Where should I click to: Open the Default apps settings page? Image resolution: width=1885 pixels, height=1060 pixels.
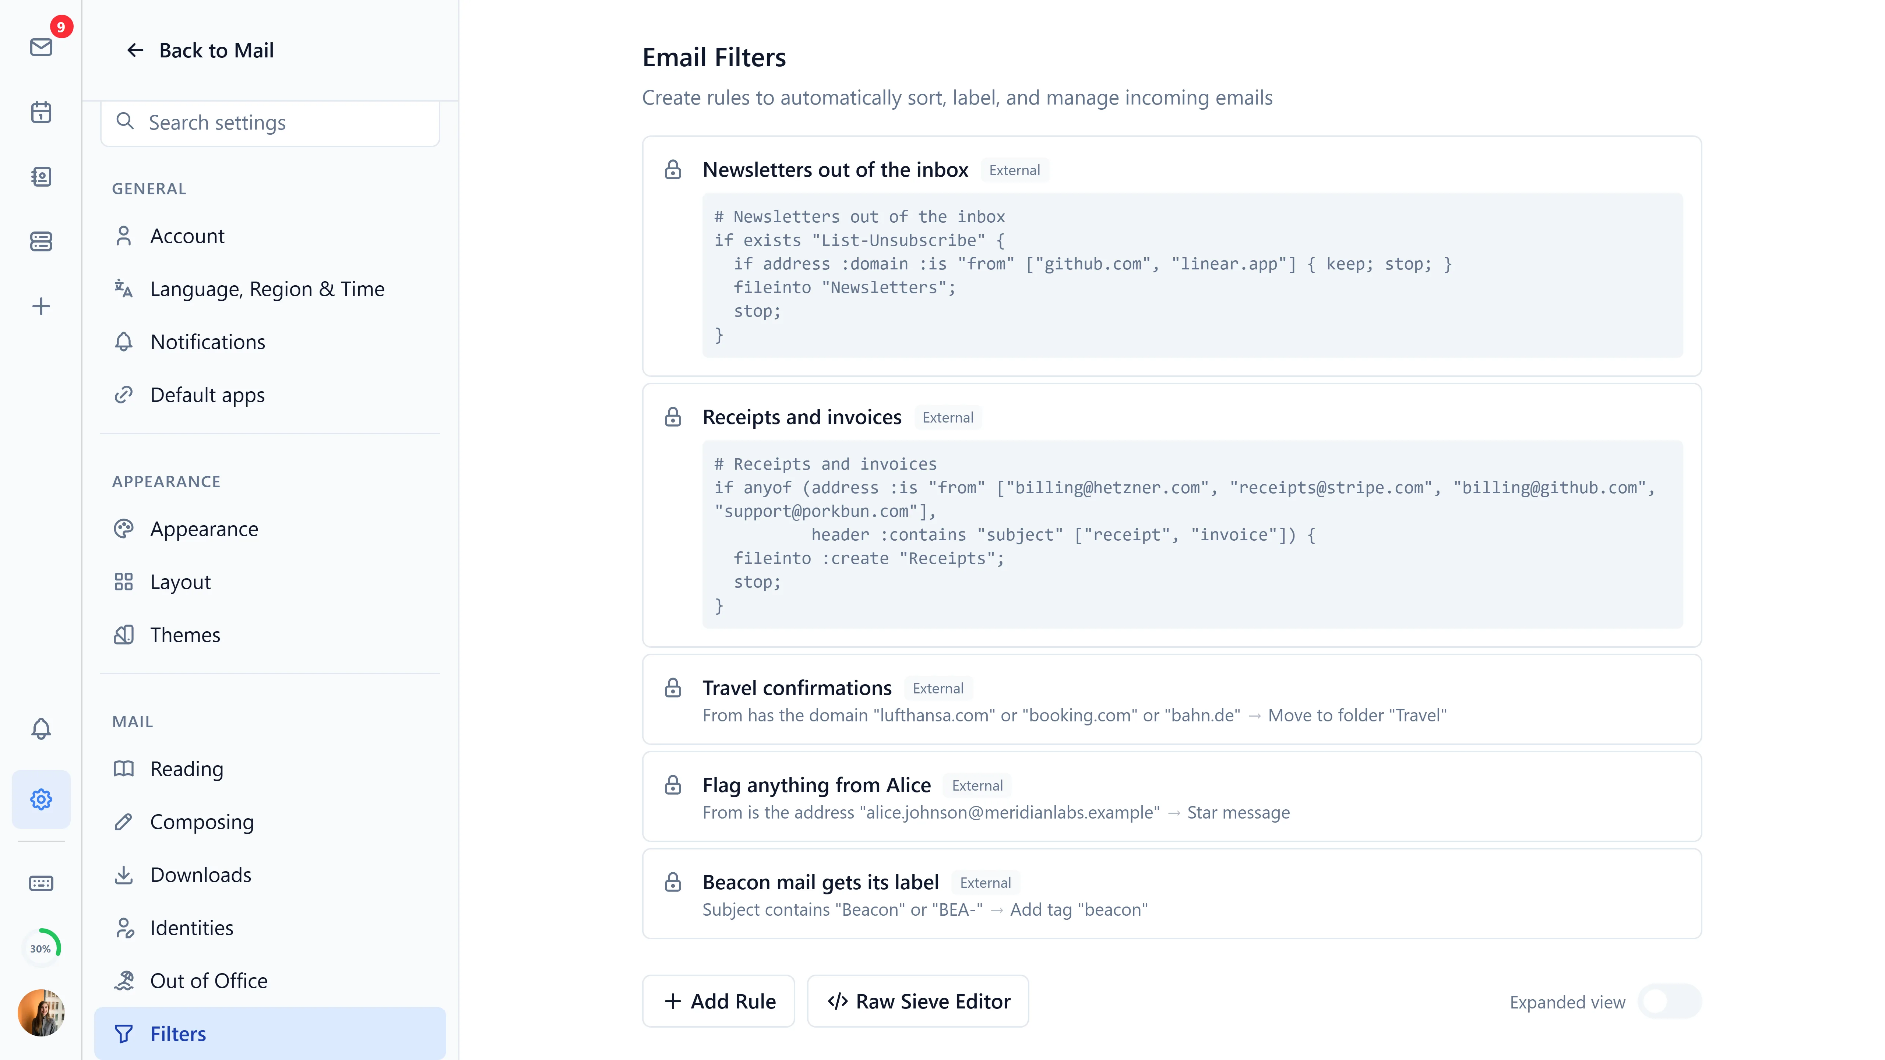click(x=270, y=395)
